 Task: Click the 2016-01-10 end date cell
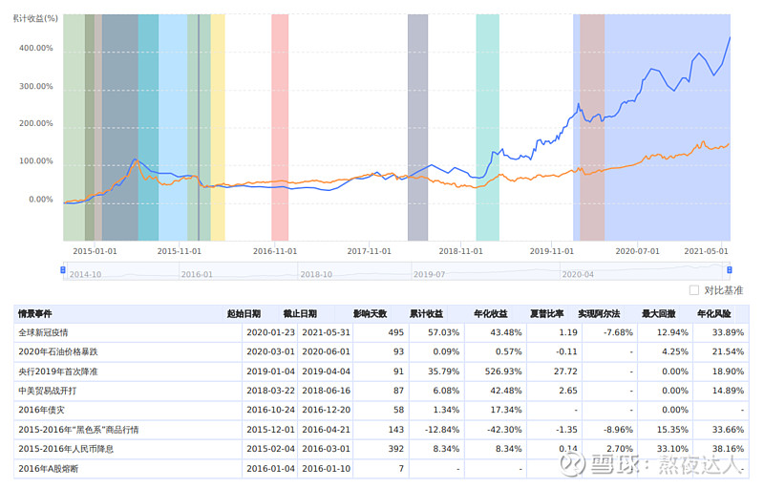(x=326, y=469)
